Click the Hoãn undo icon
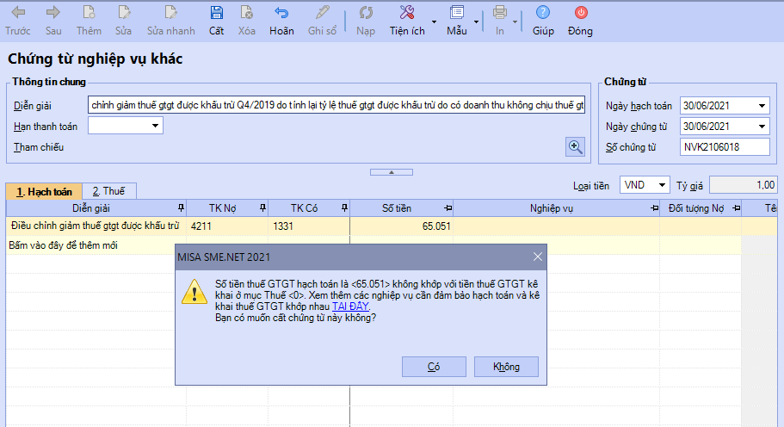This screenshot has height=427, width=784. pos(281,14)
